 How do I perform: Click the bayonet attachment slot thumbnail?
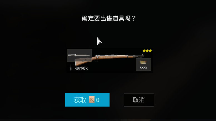[x=79, y=55]
